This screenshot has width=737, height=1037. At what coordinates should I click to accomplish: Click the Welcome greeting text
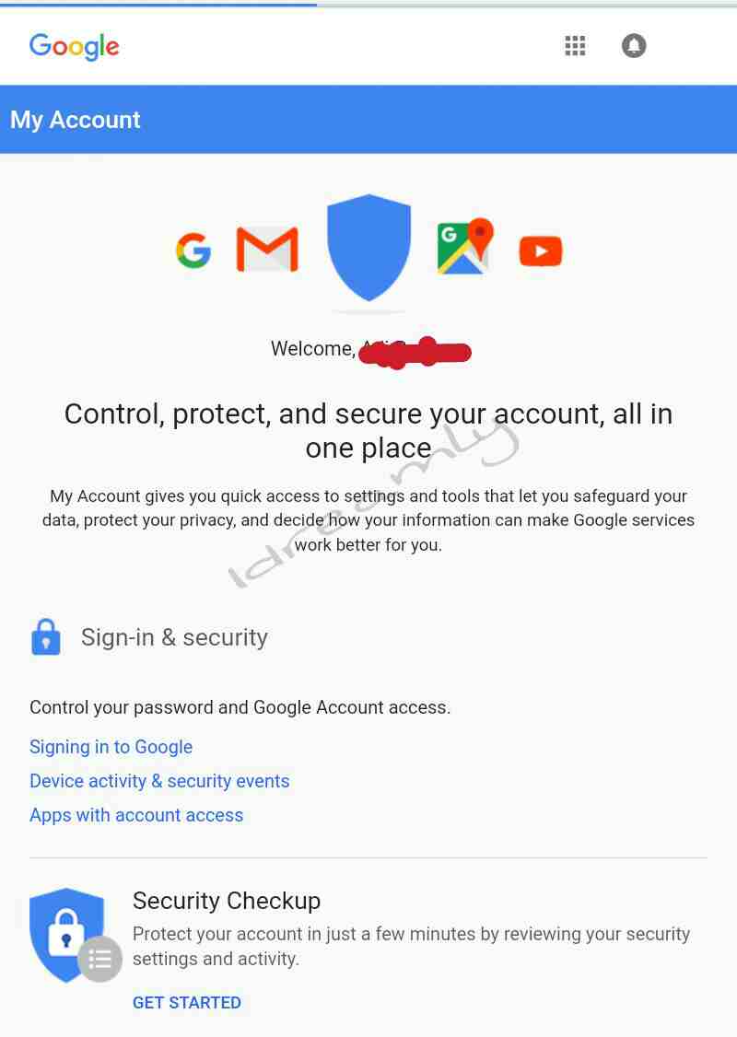click(x=312, y=349)
